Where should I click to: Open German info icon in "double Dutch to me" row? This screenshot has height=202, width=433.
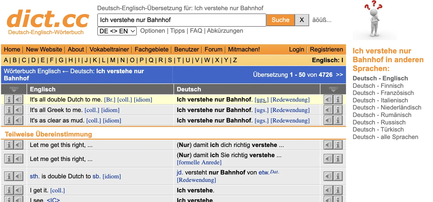click(x=338, y=100)
